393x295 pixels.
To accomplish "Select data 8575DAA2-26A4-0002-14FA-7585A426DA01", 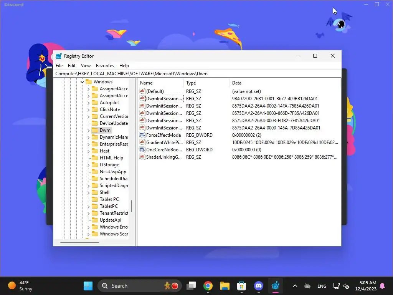I will [276, 106].
